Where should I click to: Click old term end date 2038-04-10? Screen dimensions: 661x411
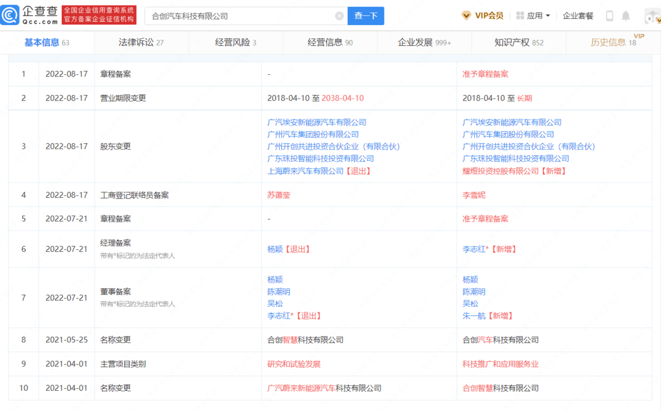[343, 99]
